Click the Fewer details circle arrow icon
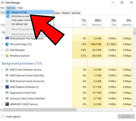The width and height of the screenshot is (136, 121). pos(3,116)
